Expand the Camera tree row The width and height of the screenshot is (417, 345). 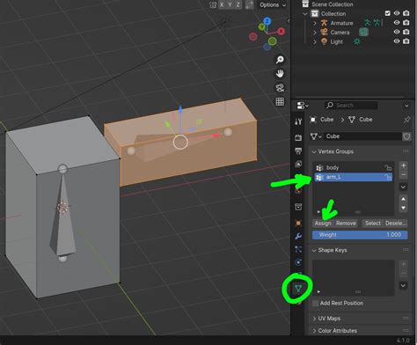(315, 33)
